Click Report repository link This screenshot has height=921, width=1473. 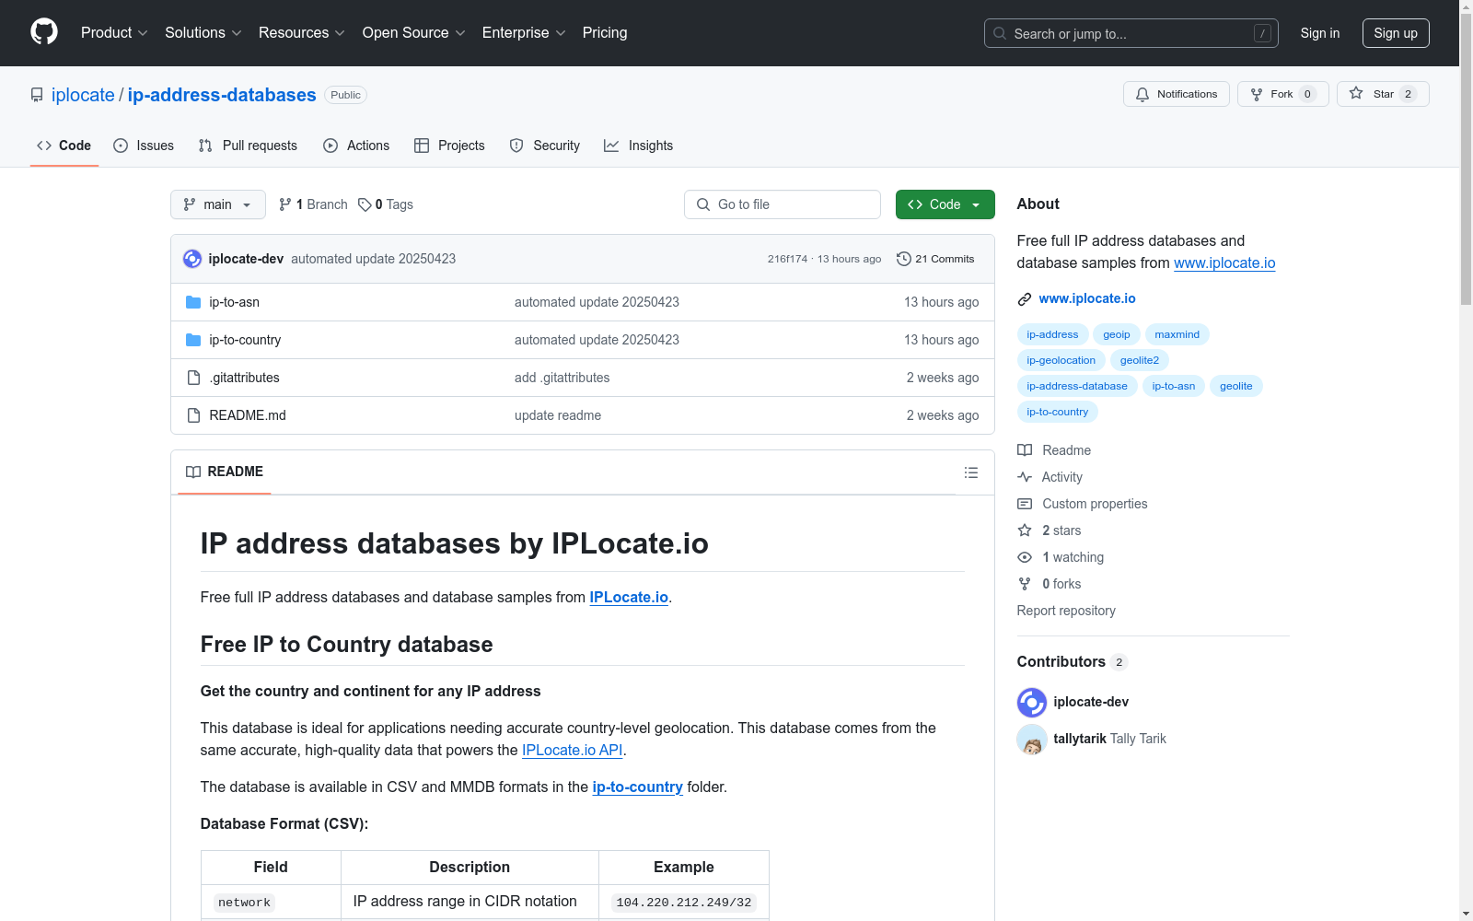click(1066, 611)
